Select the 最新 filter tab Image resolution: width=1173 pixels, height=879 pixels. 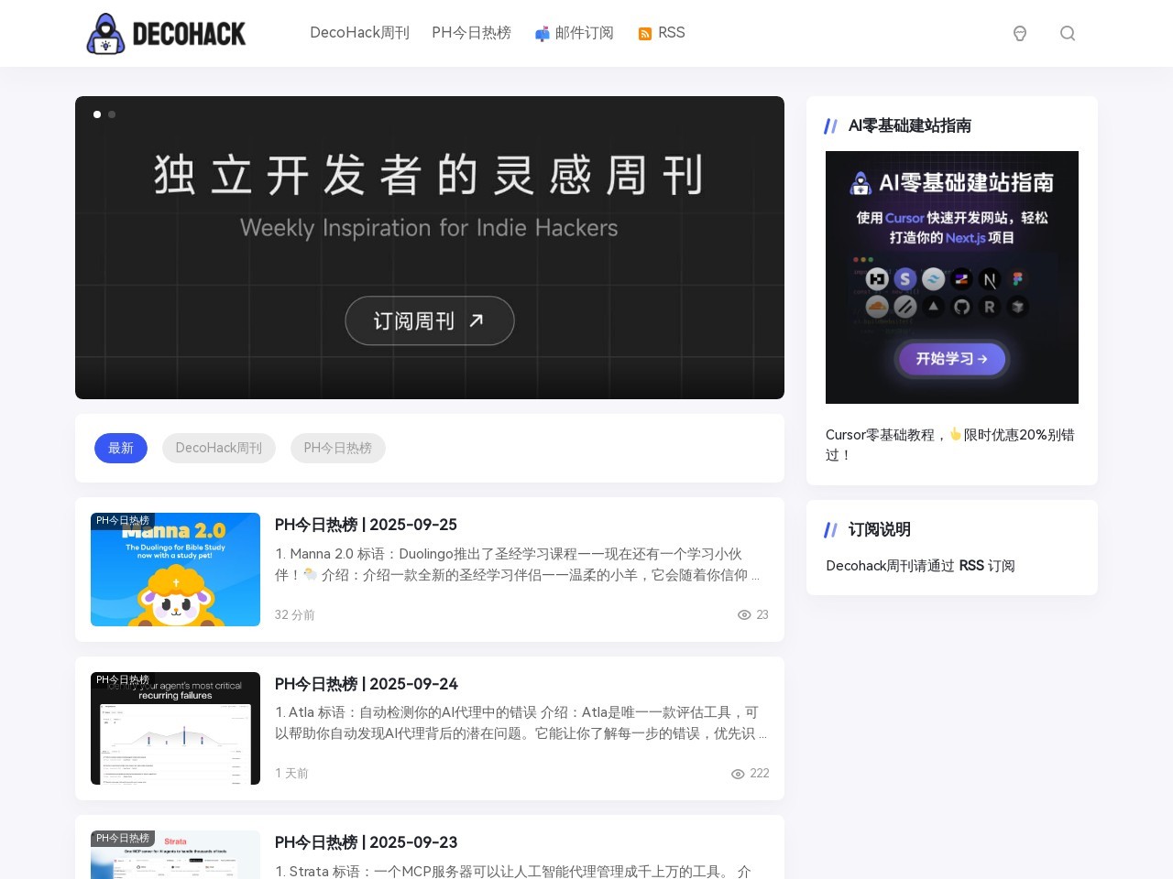121,449
